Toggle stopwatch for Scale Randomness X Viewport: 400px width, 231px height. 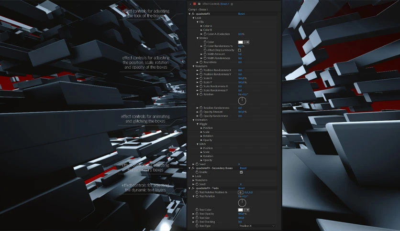[x=201, y=86]
